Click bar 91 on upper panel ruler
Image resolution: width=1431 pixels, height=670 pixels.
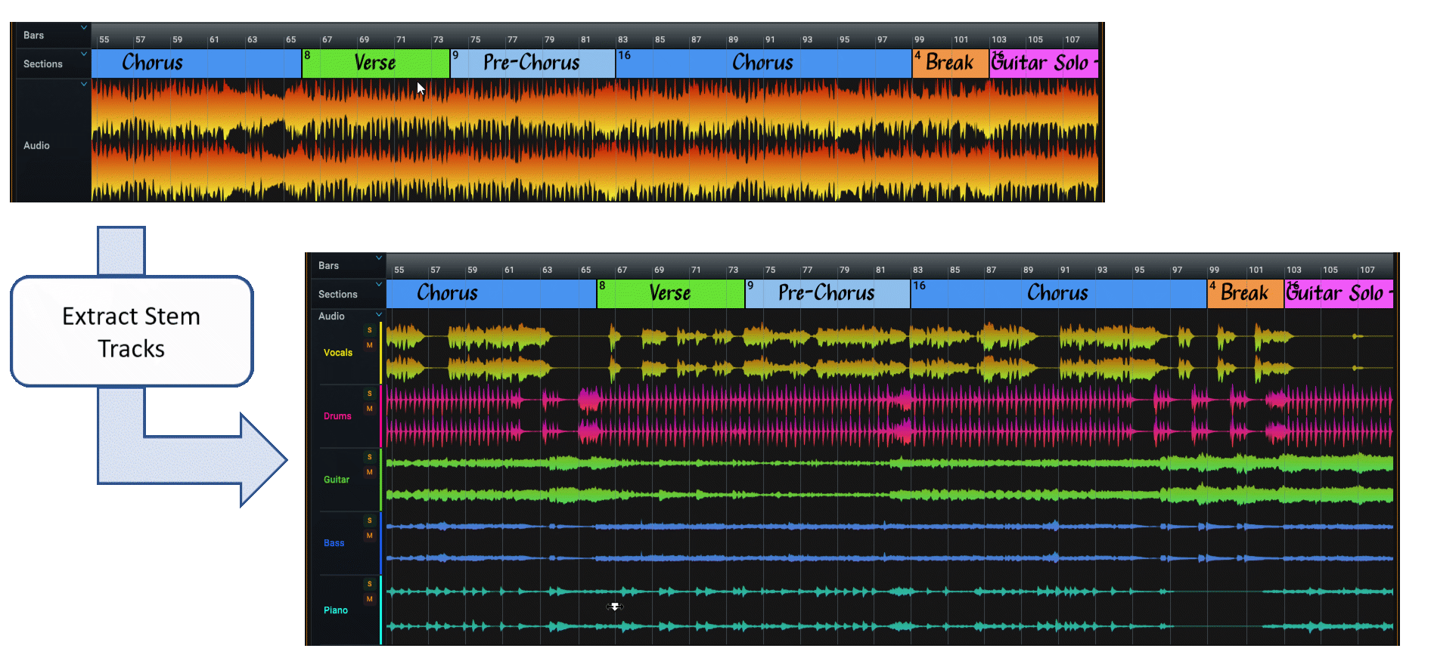pos(770,39)
